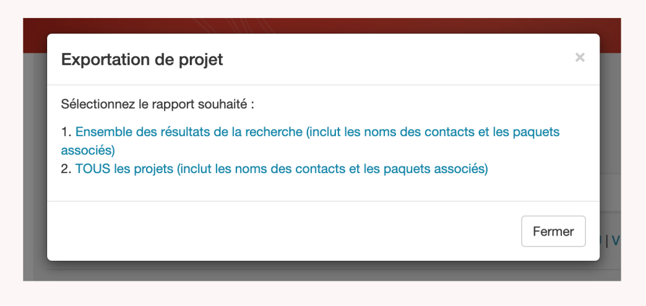Click the dark red header banner behind the dialog
The height and width of the screenshot is (306, 646).
click(323, 26)
